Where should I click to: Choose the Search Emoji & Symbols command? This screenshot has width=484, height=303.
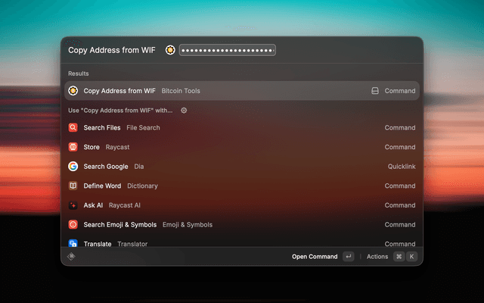tap(242, 224)
